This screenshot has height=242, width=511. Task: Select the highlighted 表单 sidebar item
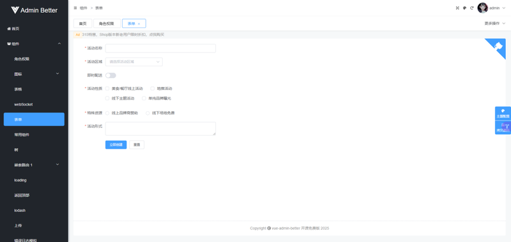coord(34,119)
